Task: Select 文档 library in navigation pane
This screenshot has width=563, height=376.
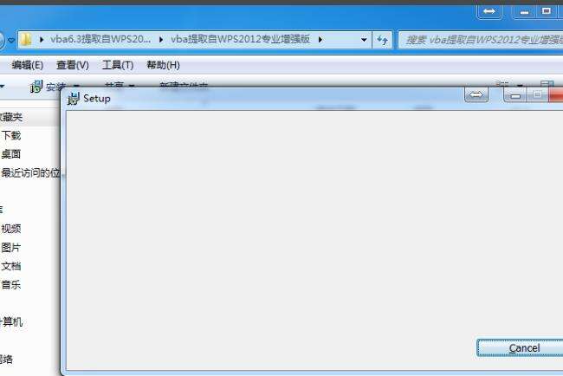Action: (x=11, y=266)
